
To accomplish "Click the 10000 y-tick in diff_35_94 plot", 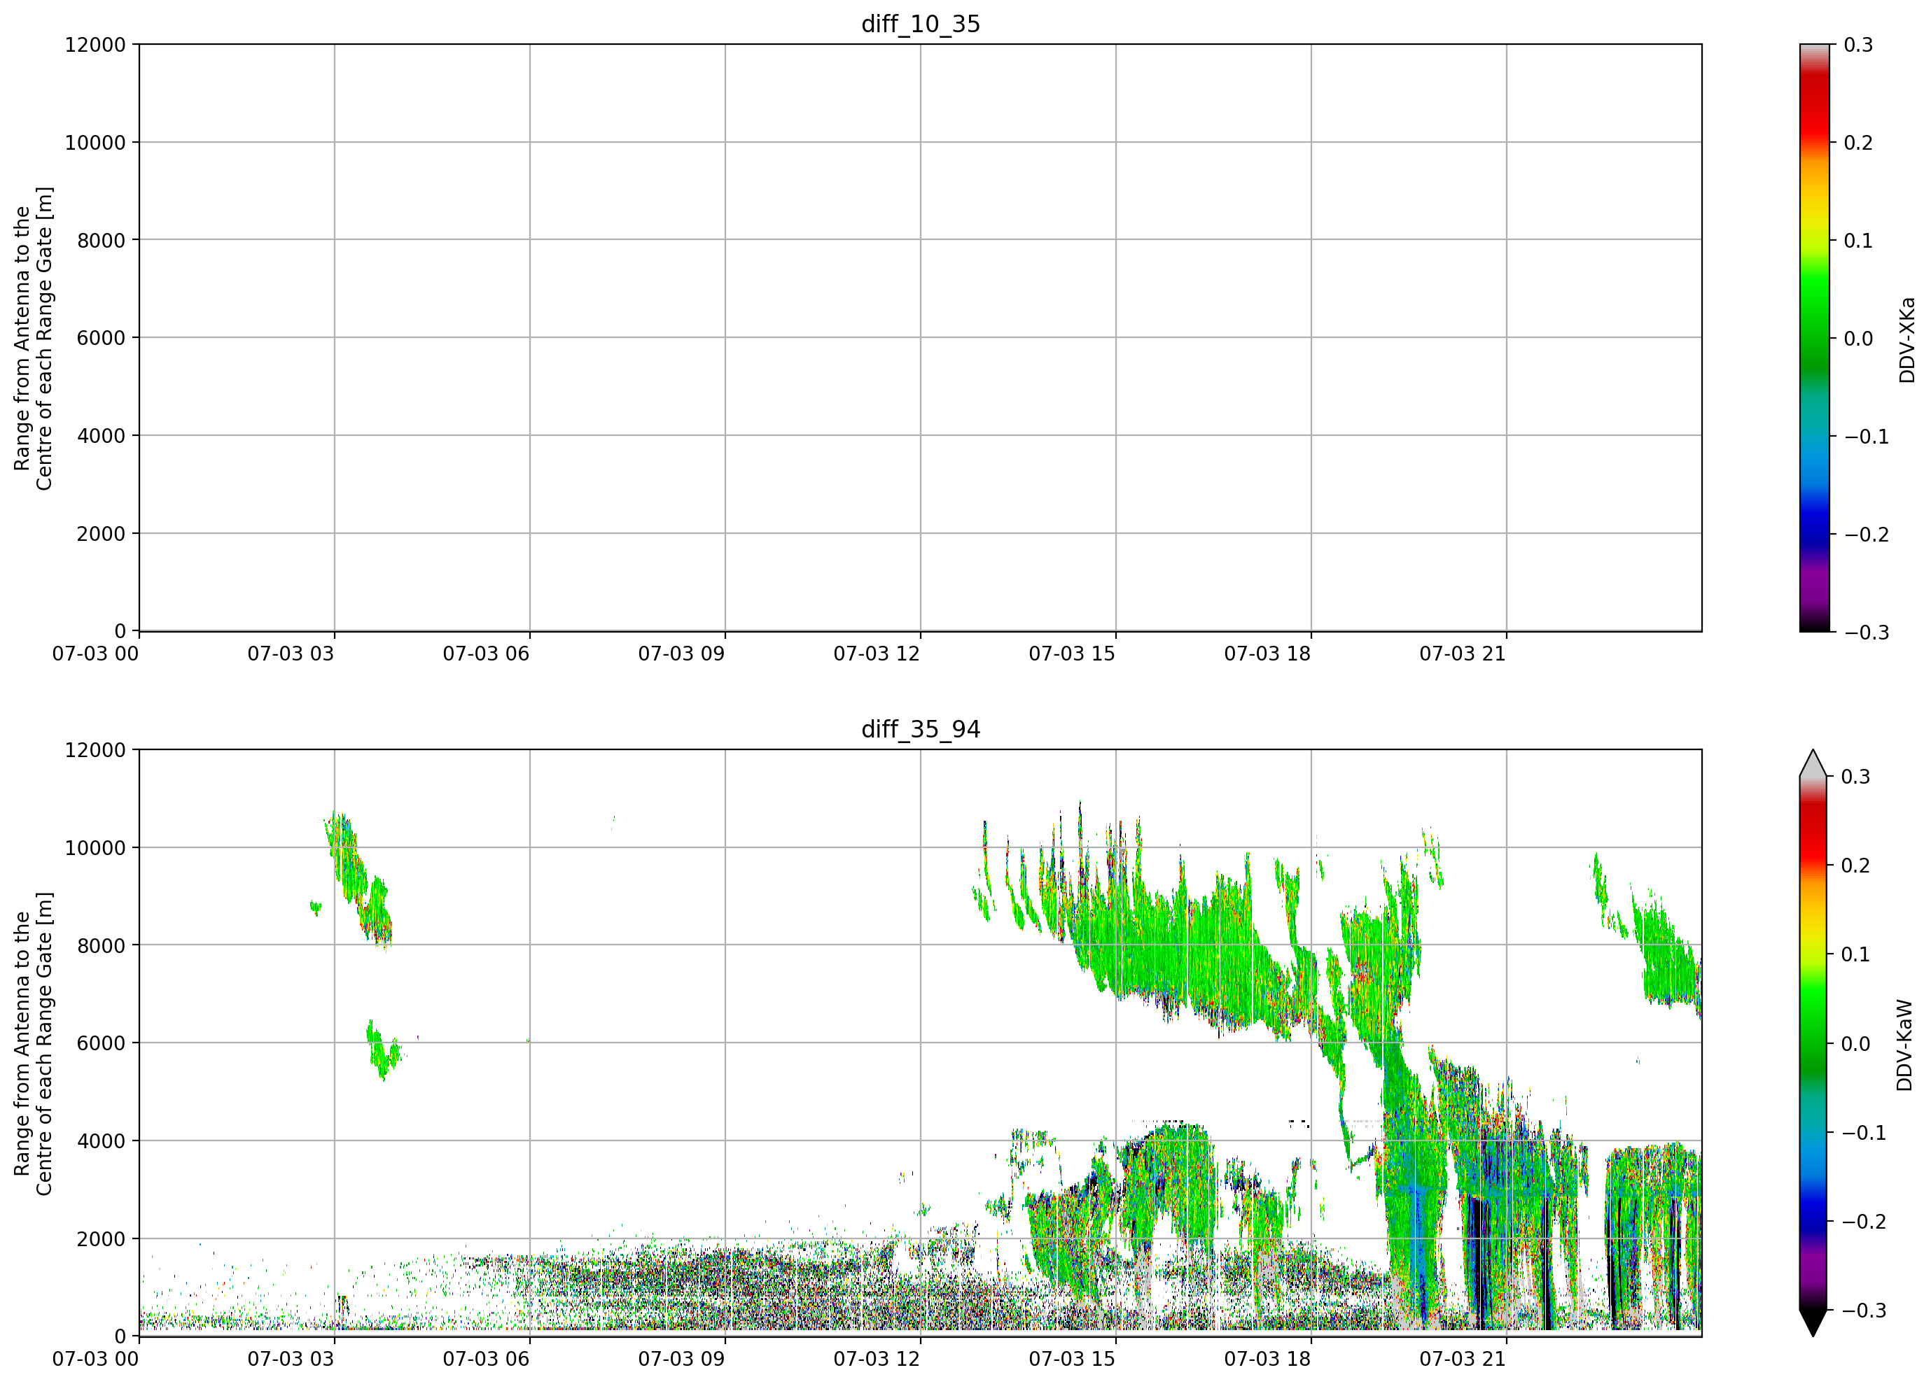I will [x=95, y=847].
